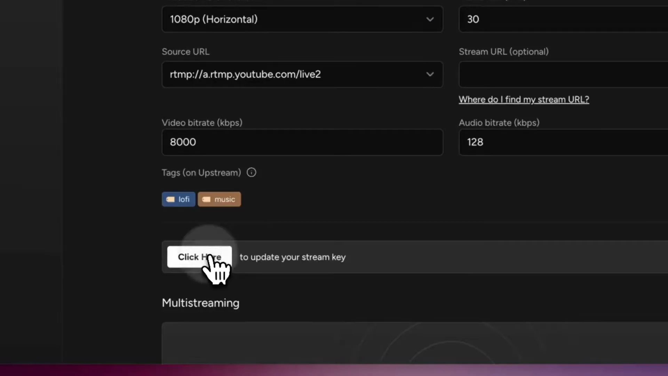Click the tag icon inside the lofi chip
The height and width of the screenshot is (376, 668).
click(x=170, y=199)
